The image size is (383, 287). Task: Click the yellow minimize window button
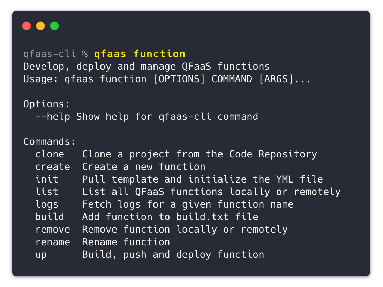coord(40,26)
